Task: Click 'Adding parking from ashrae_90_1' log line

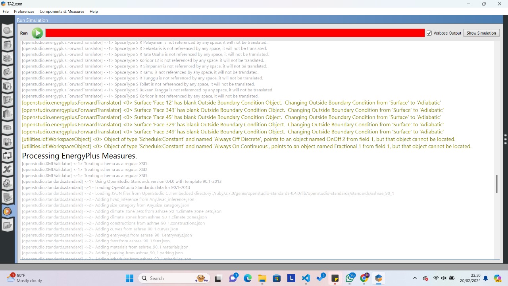Action: click(x=102, y=253)
